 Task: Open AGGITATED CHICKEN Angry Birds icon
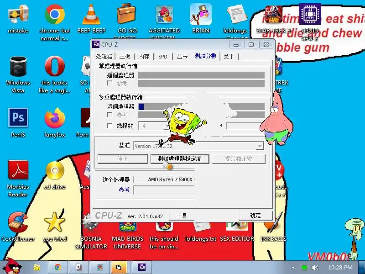coord(164,15)
